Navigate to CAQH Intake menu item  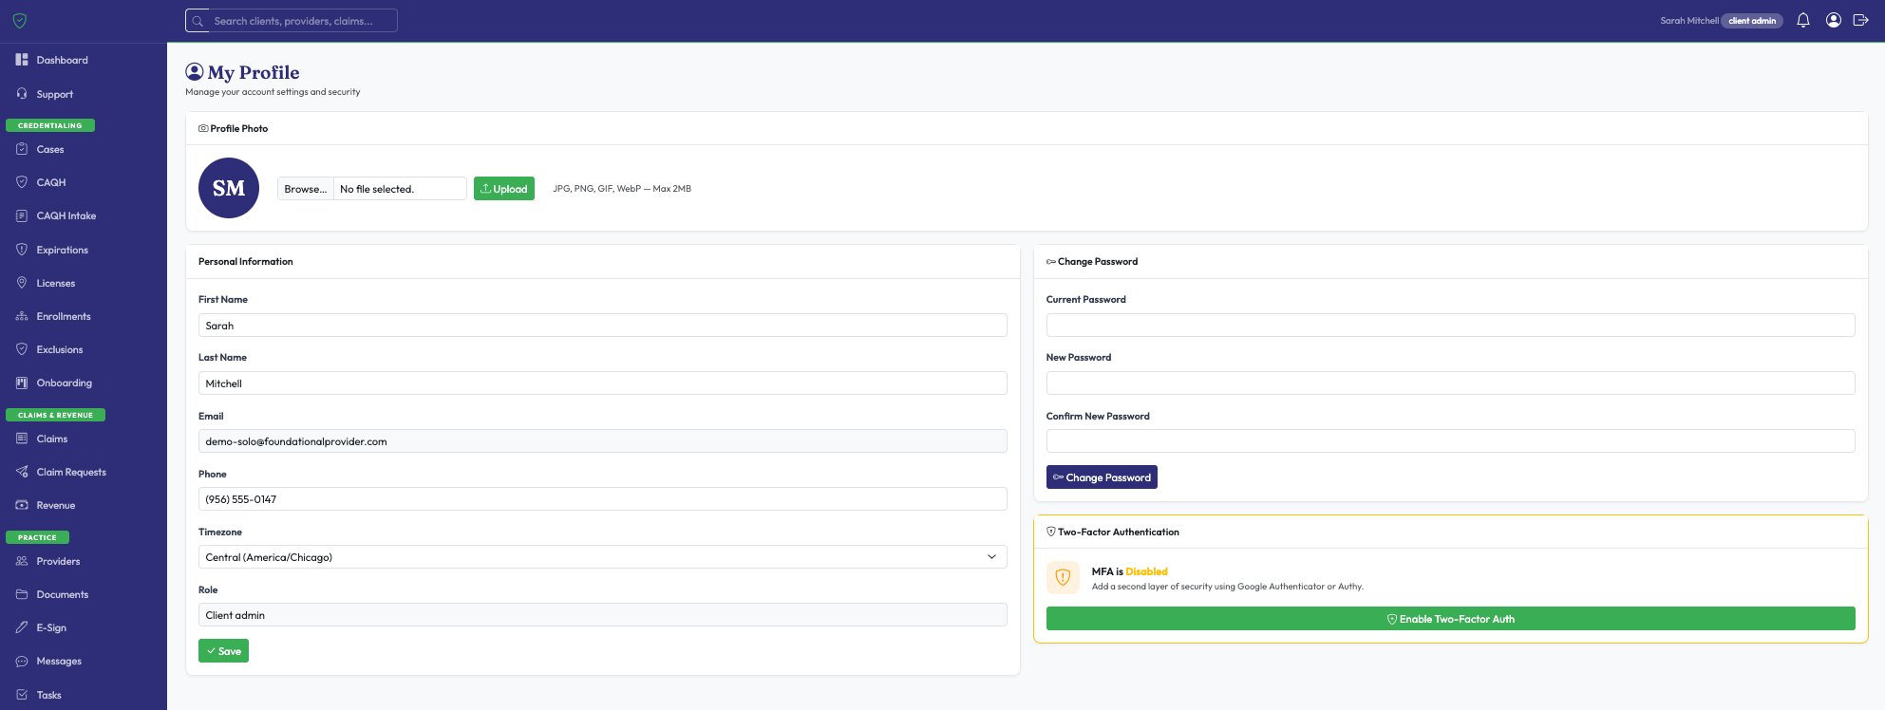(x=66, y=215)
